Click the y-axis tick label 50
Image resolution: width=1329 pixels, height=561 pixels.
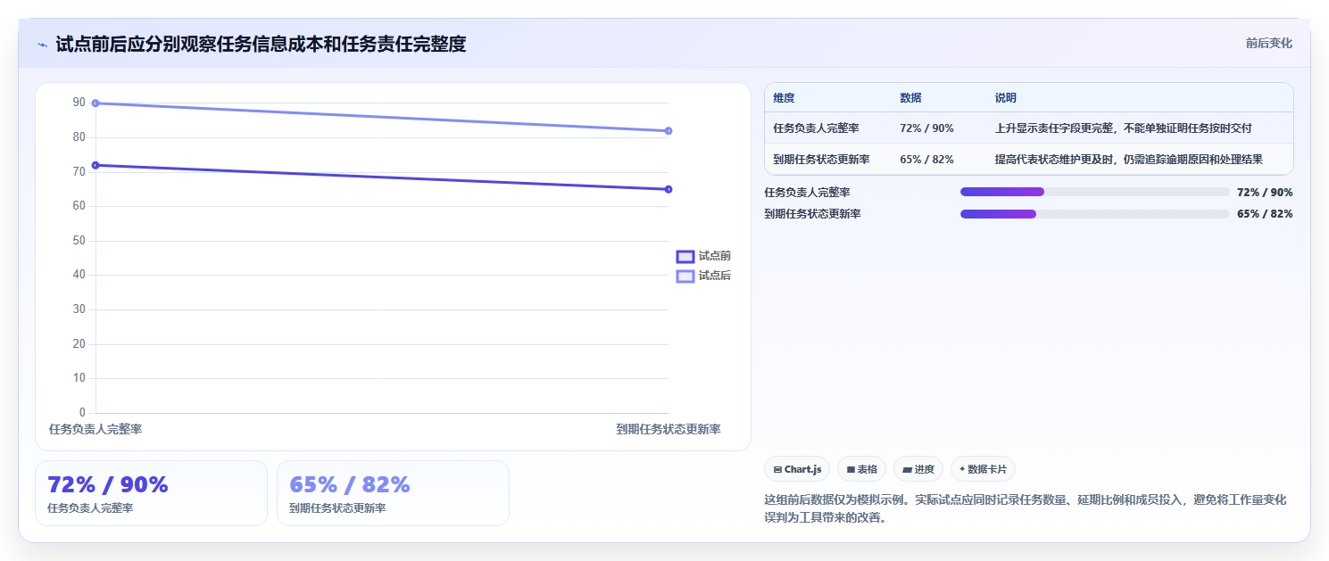tap(79, 241)
